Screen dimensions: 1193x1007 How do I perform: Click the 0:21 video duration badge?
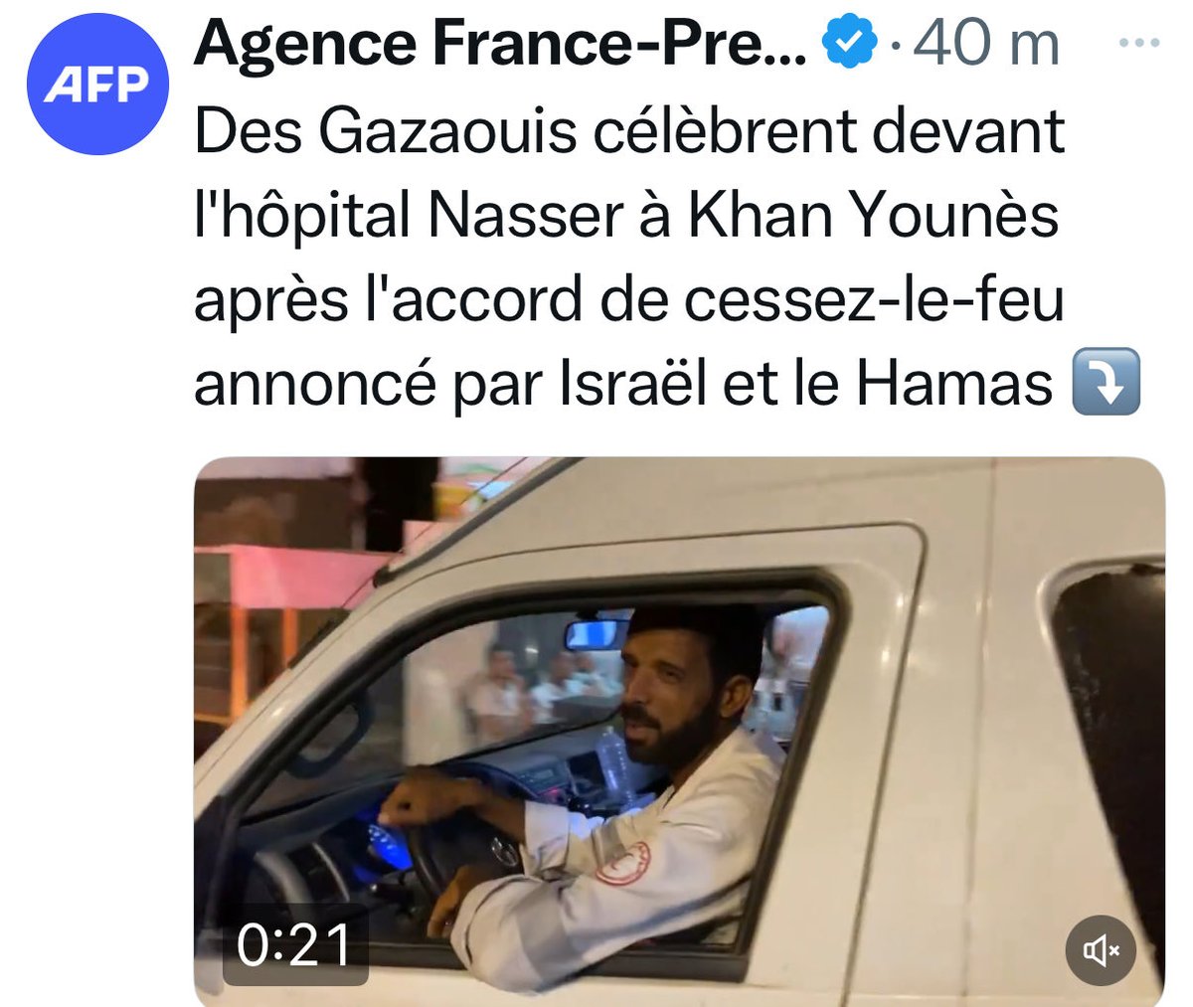(x=294, y=945)
